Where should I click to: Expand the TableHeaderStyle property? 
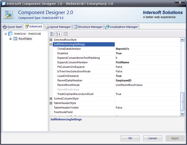click(x=51, y=103)
